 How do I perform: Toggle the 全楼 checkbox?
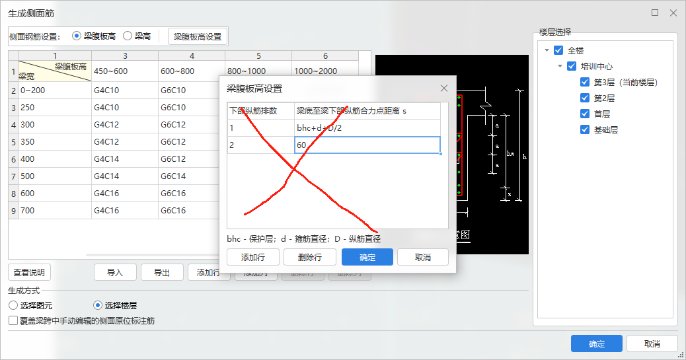[x=558, y=50]
